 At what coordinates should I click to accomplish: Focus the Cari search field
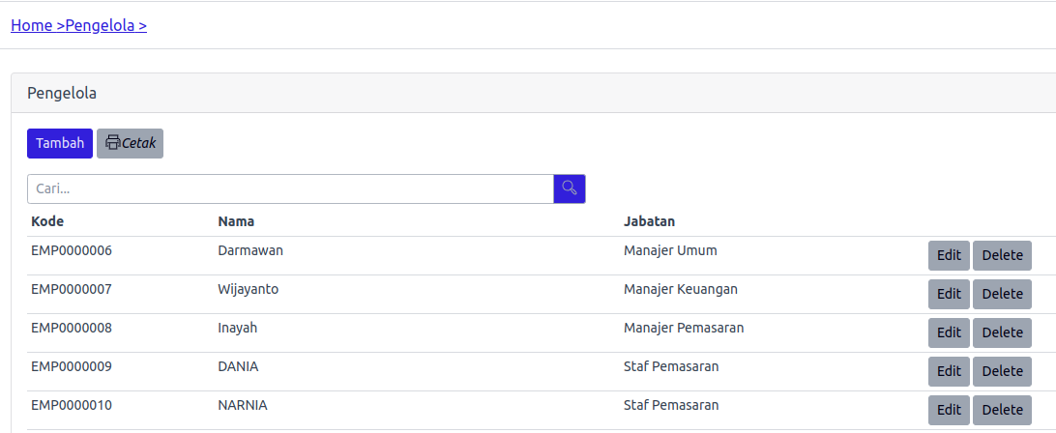[x=290, y=188]
